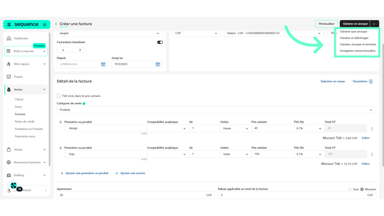Choose Générer, envoyer et terminer

coord(358,44)
